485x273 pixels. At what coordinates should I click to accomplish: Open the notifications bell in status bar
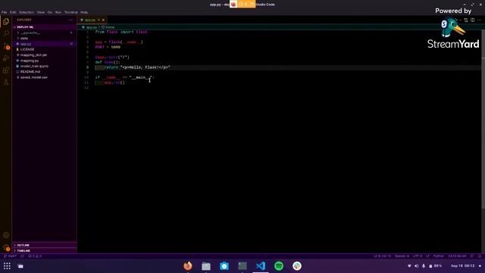[480, 256]
